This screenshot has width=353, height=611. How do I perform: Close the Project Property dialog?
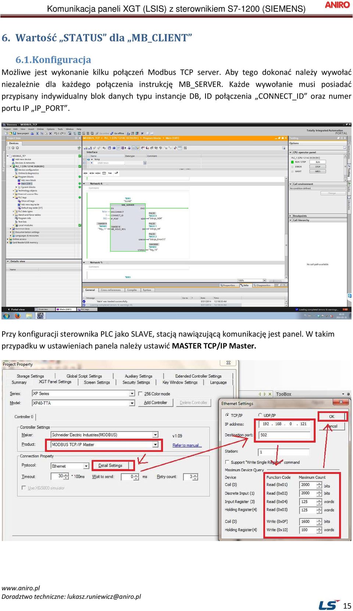[x=228, y=363]
